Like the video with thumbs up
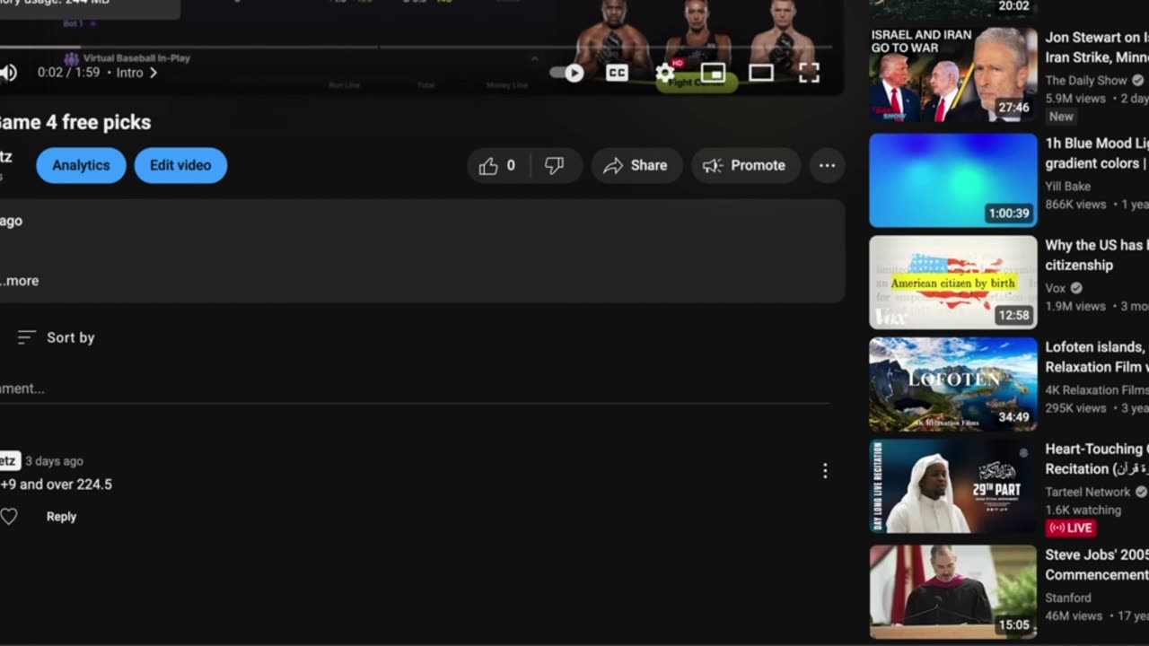1149x646 pixels. pyautogui.click(x=499, y=165)
